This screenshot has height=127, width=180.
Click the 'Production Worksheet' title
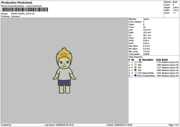tap(17, 3)
